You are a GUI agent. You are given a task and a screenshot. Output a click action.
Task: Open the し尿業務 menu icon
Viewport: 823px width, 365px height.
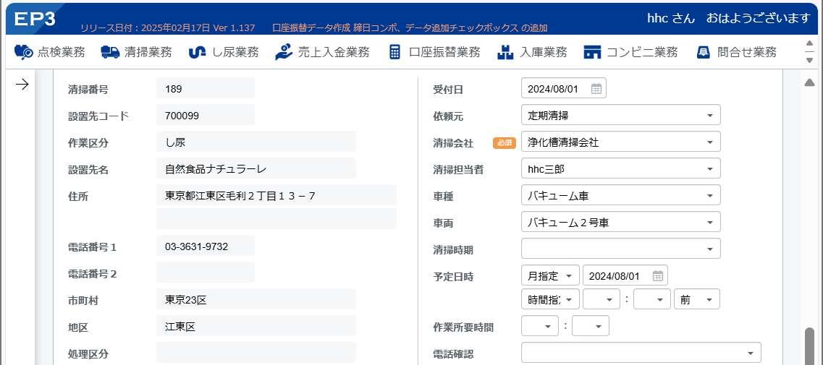click(197, 52)
